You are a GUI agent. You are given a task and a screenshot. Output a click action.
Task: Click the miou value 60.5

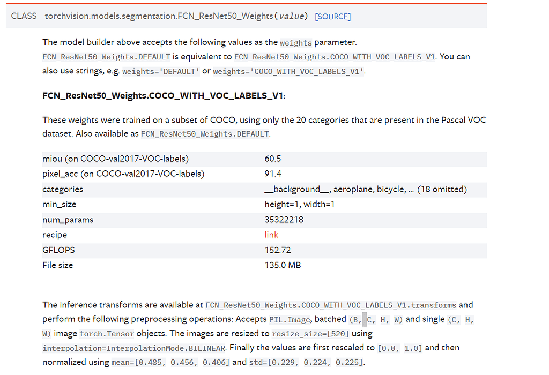[272, 159]
